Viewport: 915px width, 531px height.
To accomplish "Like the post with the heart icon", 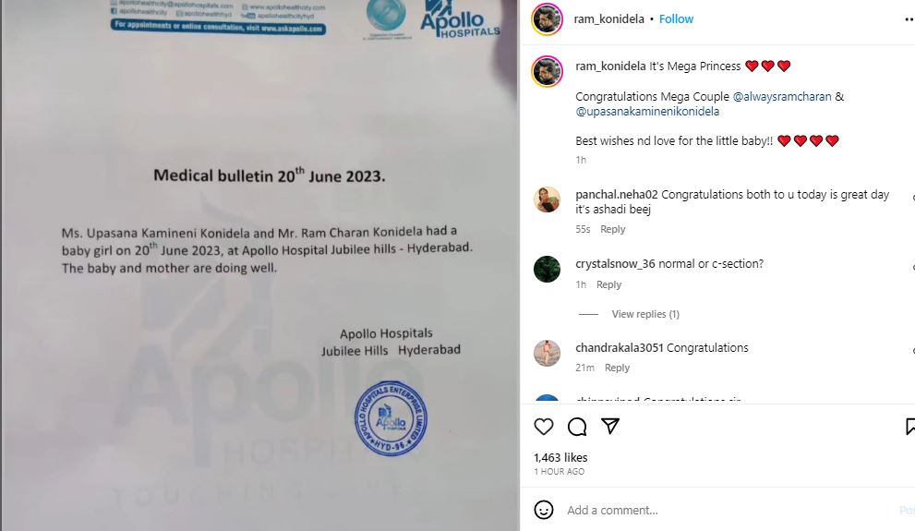I will tap(543, 427).
